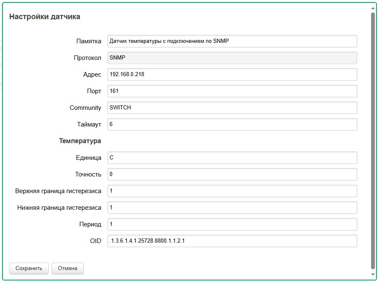379x283 pixels.
Task: Click the disabled Протокол SNMP field
Action: pyautogui.click(x=232, y=58)
